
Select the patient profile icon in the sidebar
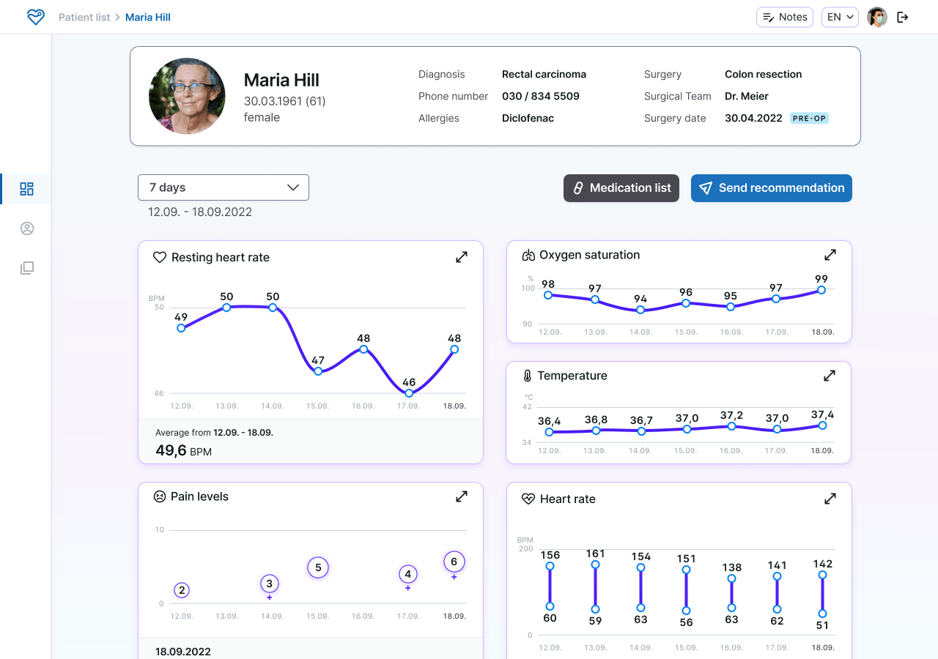(26, 228)
